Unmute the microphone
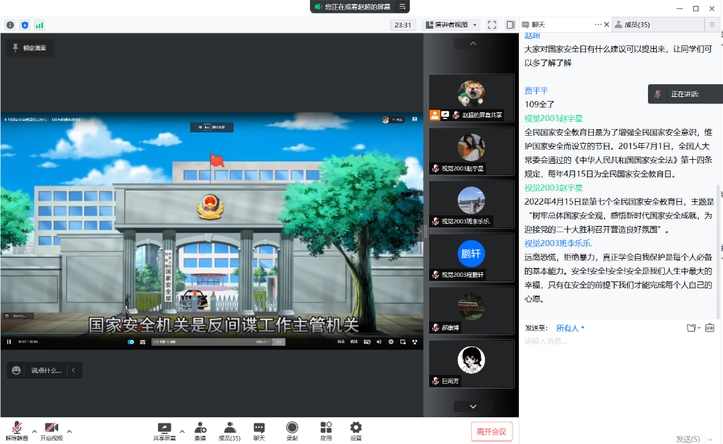 (17, 431)
